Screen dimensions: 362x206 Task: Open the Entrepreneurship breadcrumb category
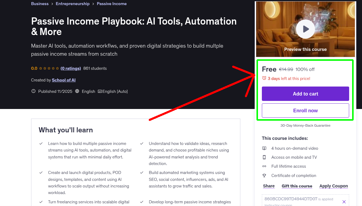coord(73,4)
